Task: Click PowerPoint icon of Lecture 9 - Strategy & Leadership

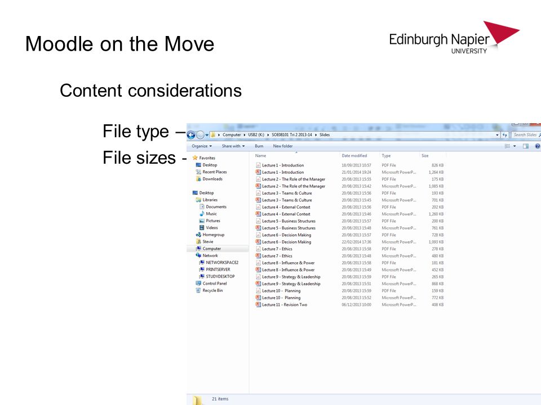Action: tap(258, 283)
